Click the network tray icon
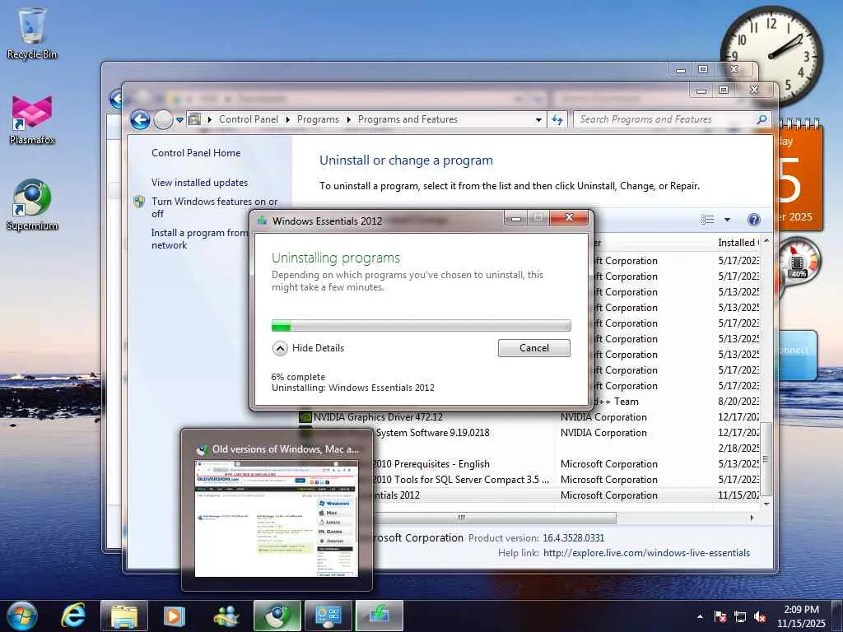The image size is (843, 632). 740,616
